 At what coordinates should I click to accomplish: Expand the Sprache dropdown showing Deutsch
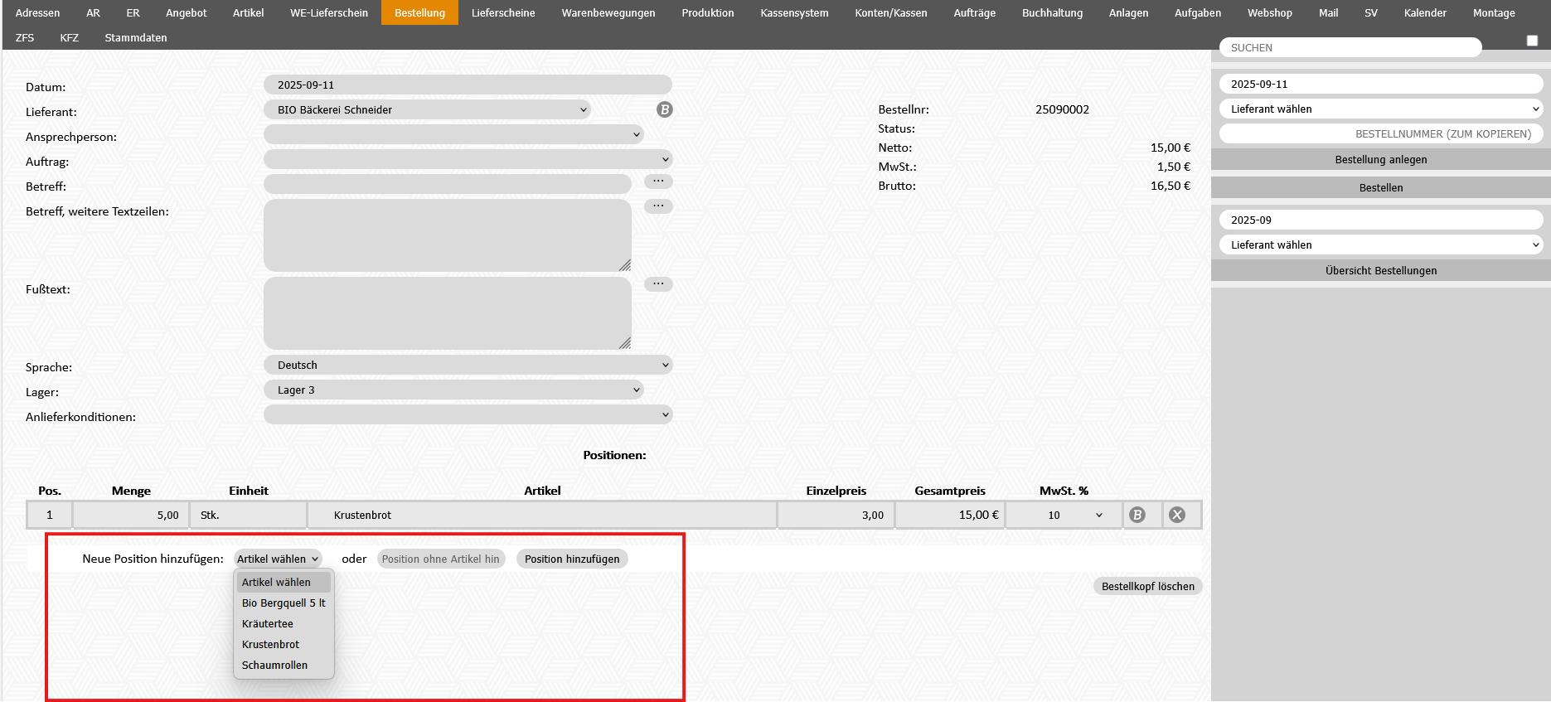(468, 365)
